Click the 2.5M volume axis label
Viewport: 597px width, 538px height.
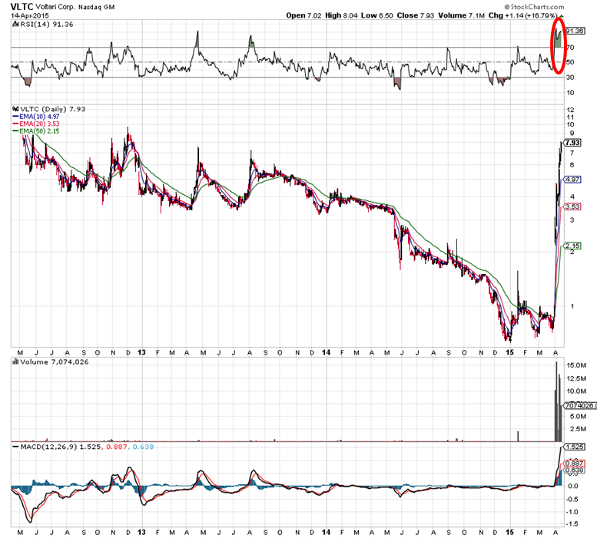pos(579,429)
